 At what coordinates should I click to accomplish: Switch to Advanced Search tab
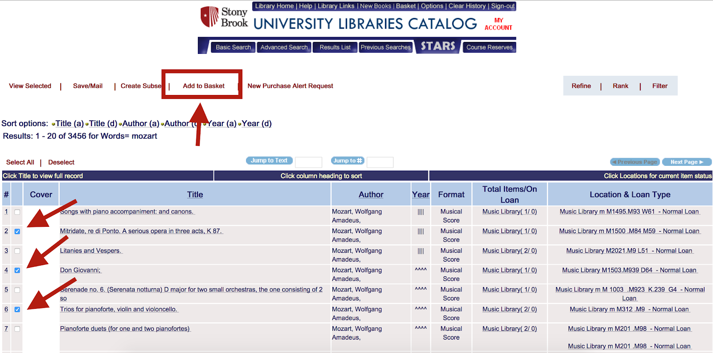284,47
